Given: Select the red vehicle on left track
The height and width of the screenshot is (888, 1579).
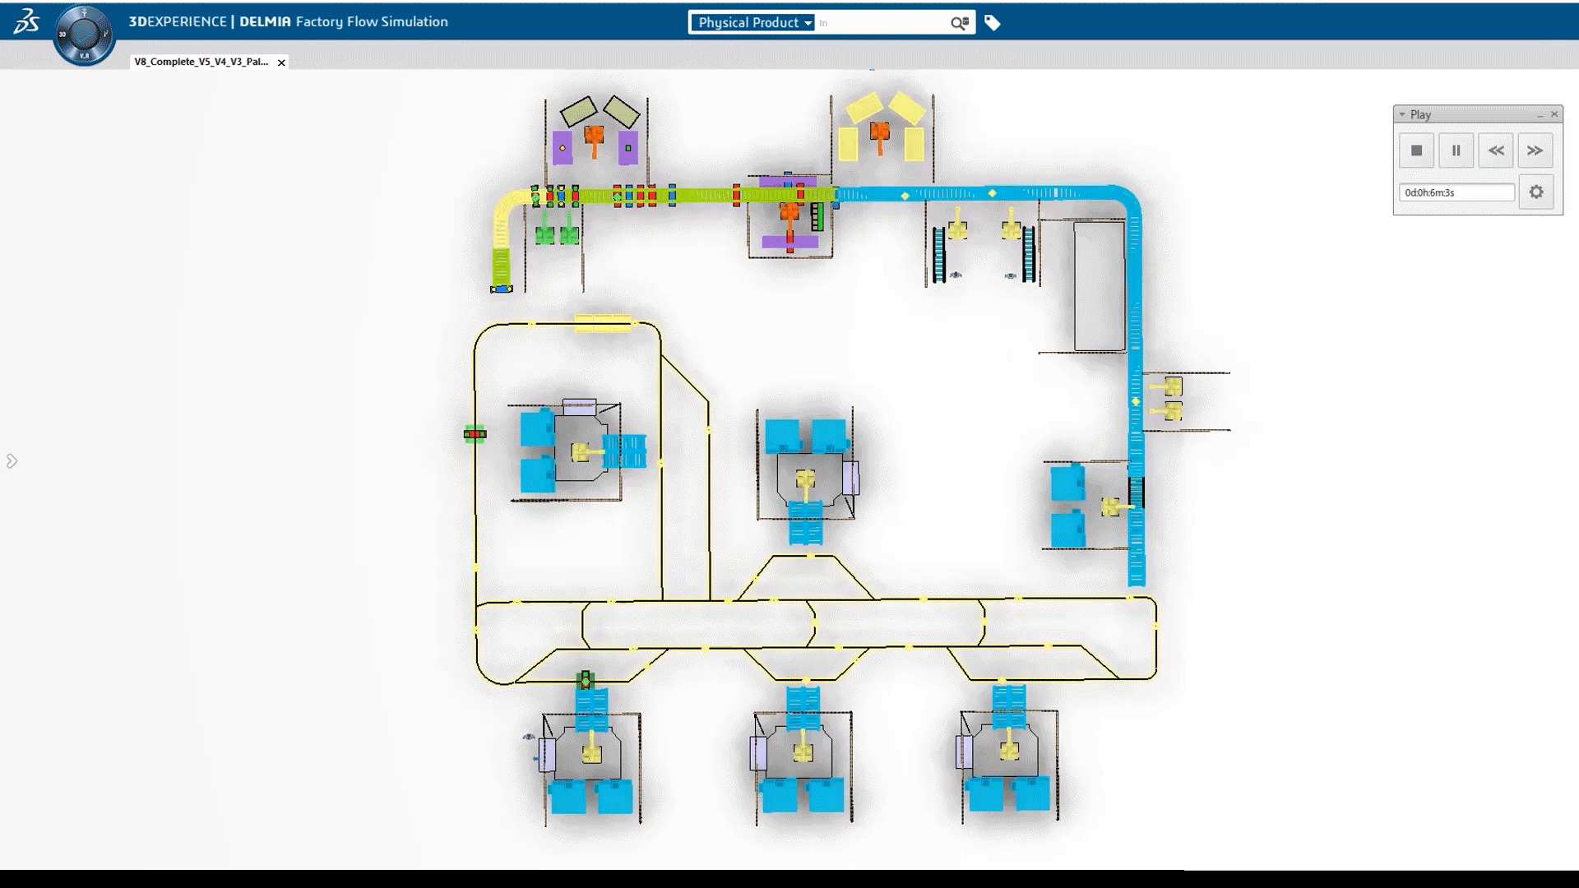Looking at the screenshot, I should click(475, 434).
